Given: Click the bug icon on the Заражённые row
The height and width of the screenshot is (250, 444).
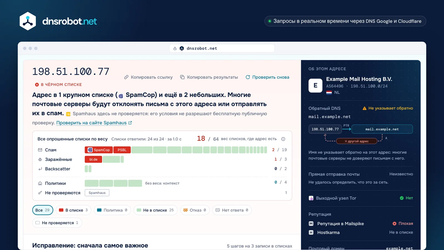Looking at the screenshot, I should click(40, 159).
